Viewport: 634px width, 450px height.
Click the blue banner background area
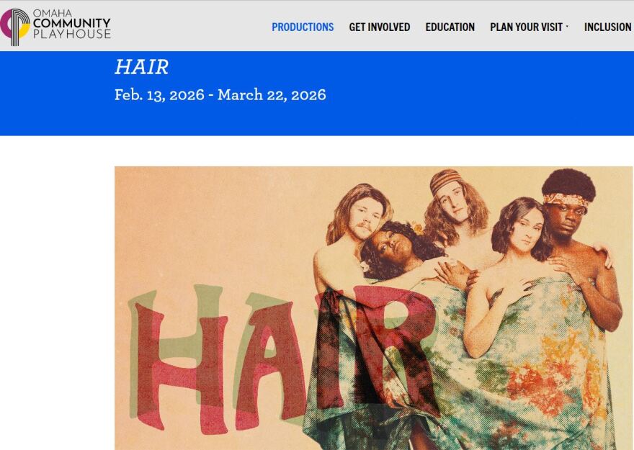tap(445, 93)
